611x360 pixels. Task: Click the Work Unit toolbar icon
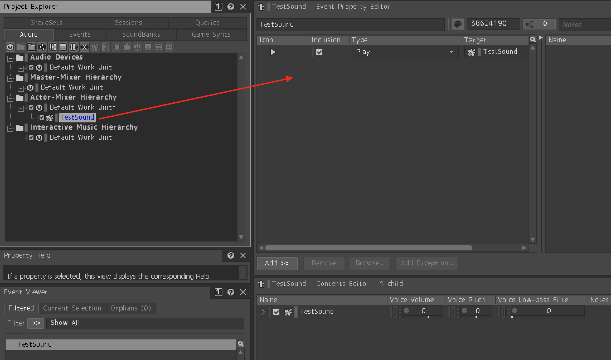click(x=10, y=47)
